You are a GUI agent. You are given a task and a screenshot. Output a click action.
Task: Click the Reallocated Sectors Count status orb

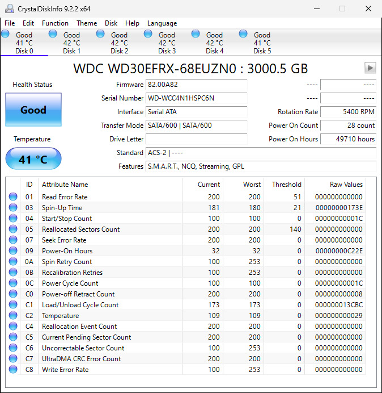pos(13,229)
